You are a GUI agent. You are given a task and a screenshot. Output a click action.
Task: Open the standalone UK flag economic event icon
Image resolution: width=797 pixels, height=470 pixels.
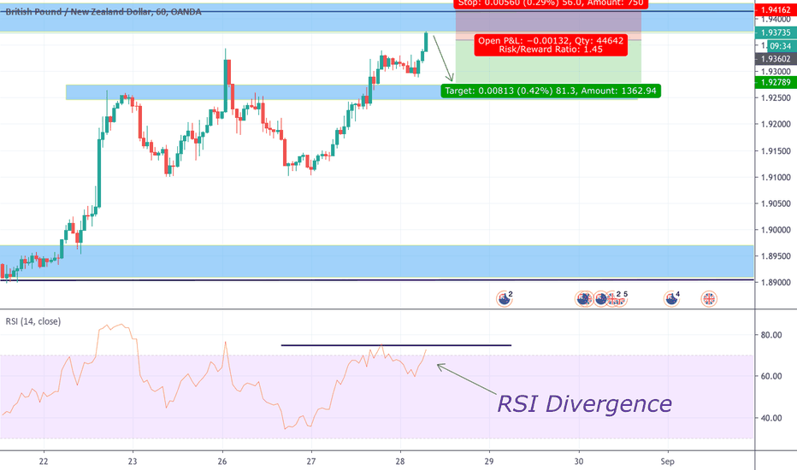[709, 299]
